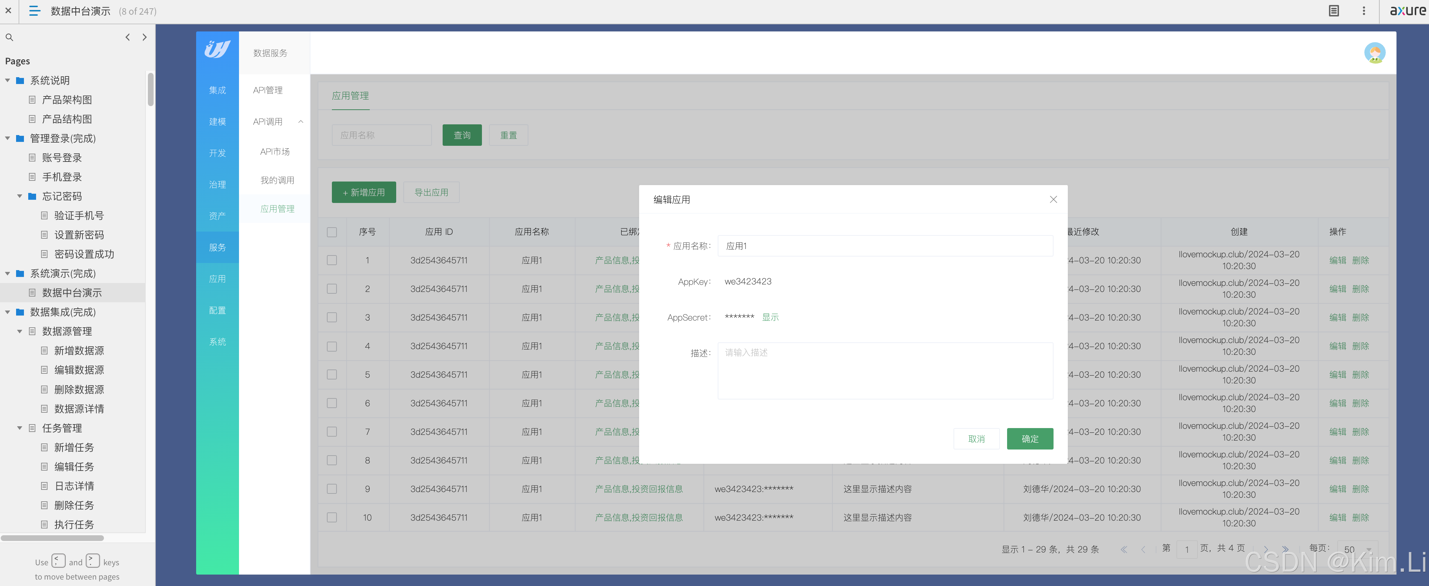1429x586 pixels.
Task: Confirm with the 确定 button
Action: tap(1030, 439)
